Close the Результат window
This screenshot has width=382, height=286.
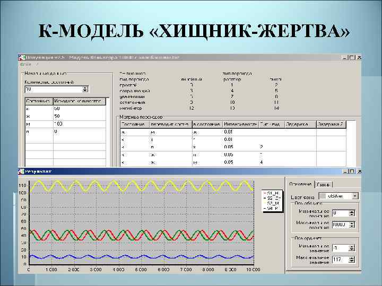(x=359, y=172)
